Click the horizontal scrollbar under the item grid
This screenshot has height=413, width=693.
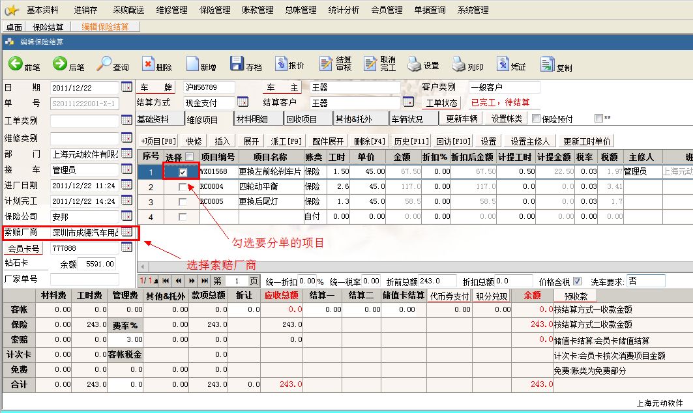[x=391, y=266]
